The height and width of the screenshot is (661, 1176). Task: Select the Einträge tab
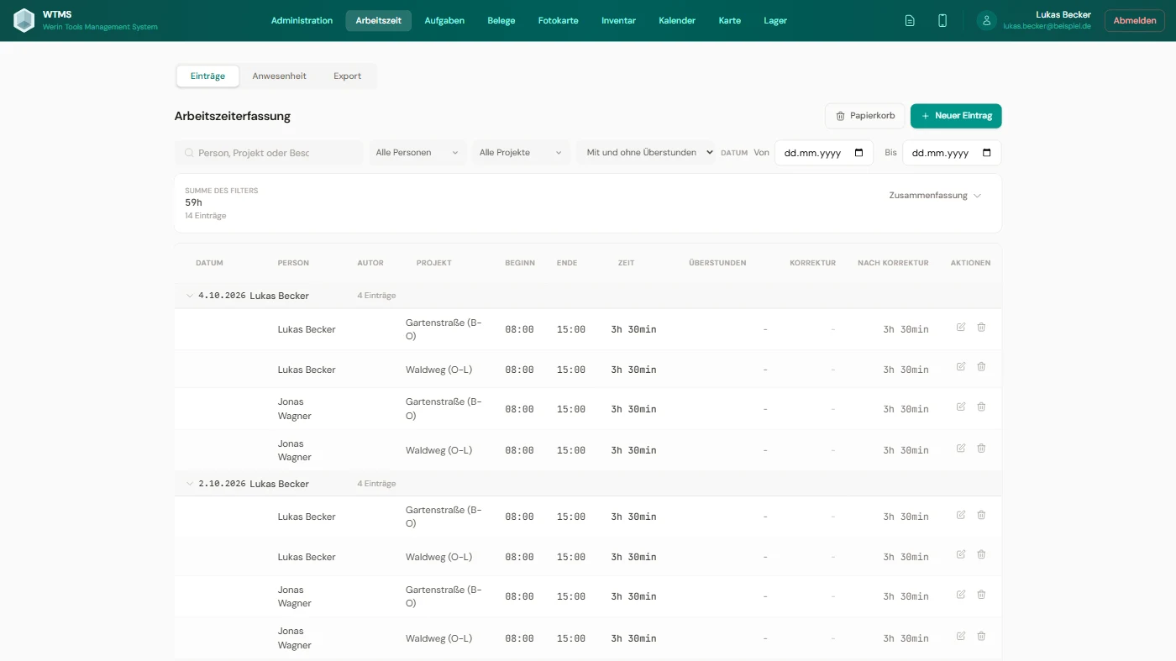click(x=207, y=76)
